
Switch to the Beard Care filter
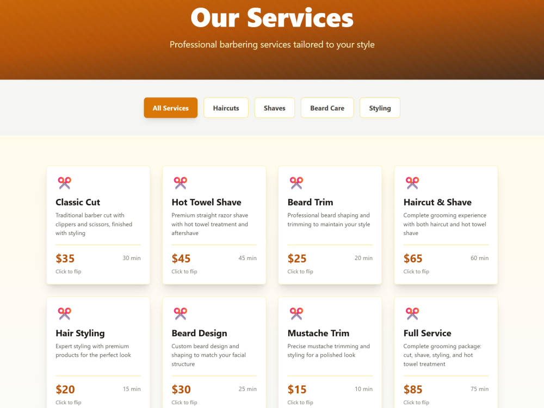(327, 108)
